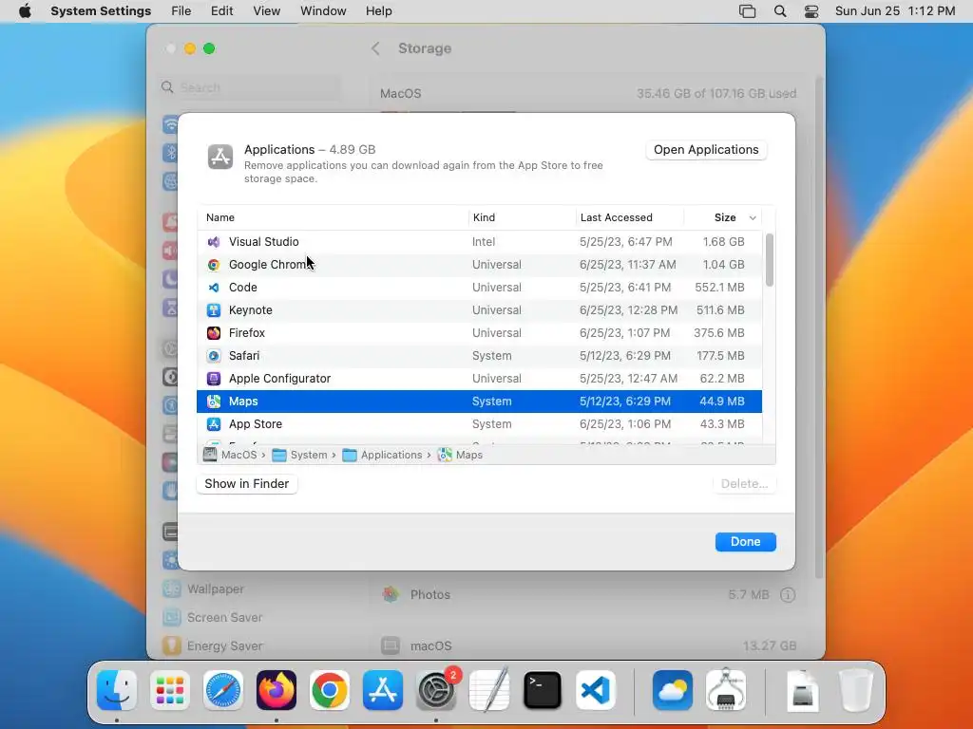Click the Firefox icon in applications list
Image resolution: width=973 pixels, height=729 pixels.
pos(214,333)
